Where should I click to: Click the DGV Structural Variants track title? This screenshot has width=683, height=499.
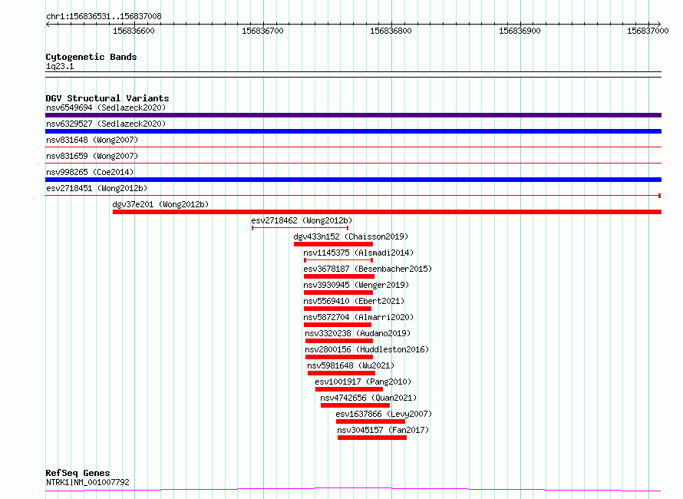pos(107,98)
